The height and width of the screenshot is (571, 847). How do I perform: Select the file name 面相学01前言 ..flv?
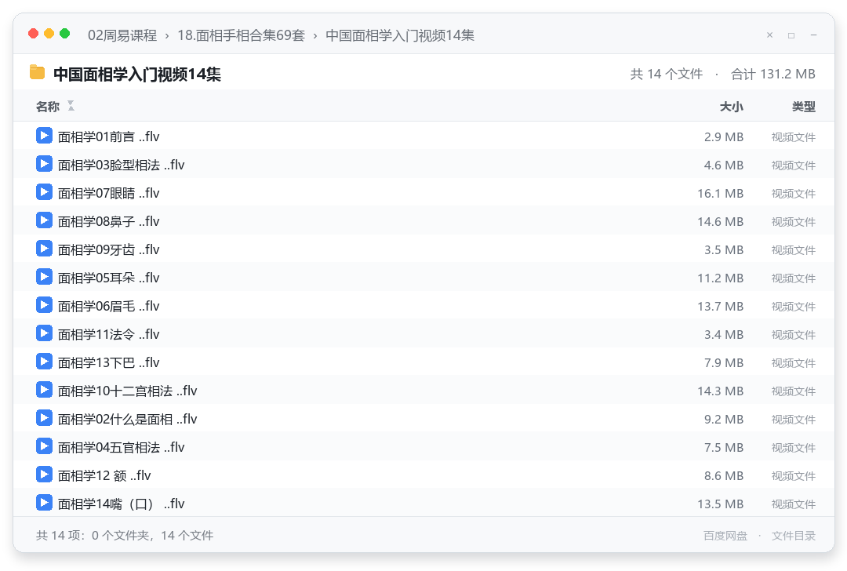(108, 136)
